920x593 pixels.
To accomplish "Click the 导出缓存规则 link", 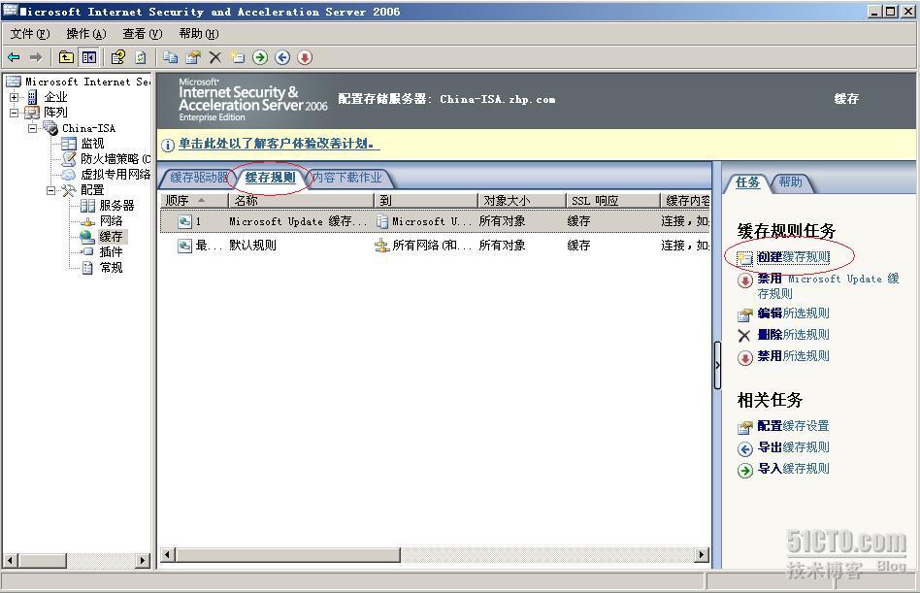I will tap(793, 447).
